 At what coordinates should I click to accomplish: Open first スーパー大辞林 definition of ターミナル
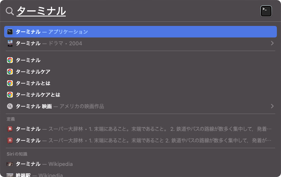point(140,129)
